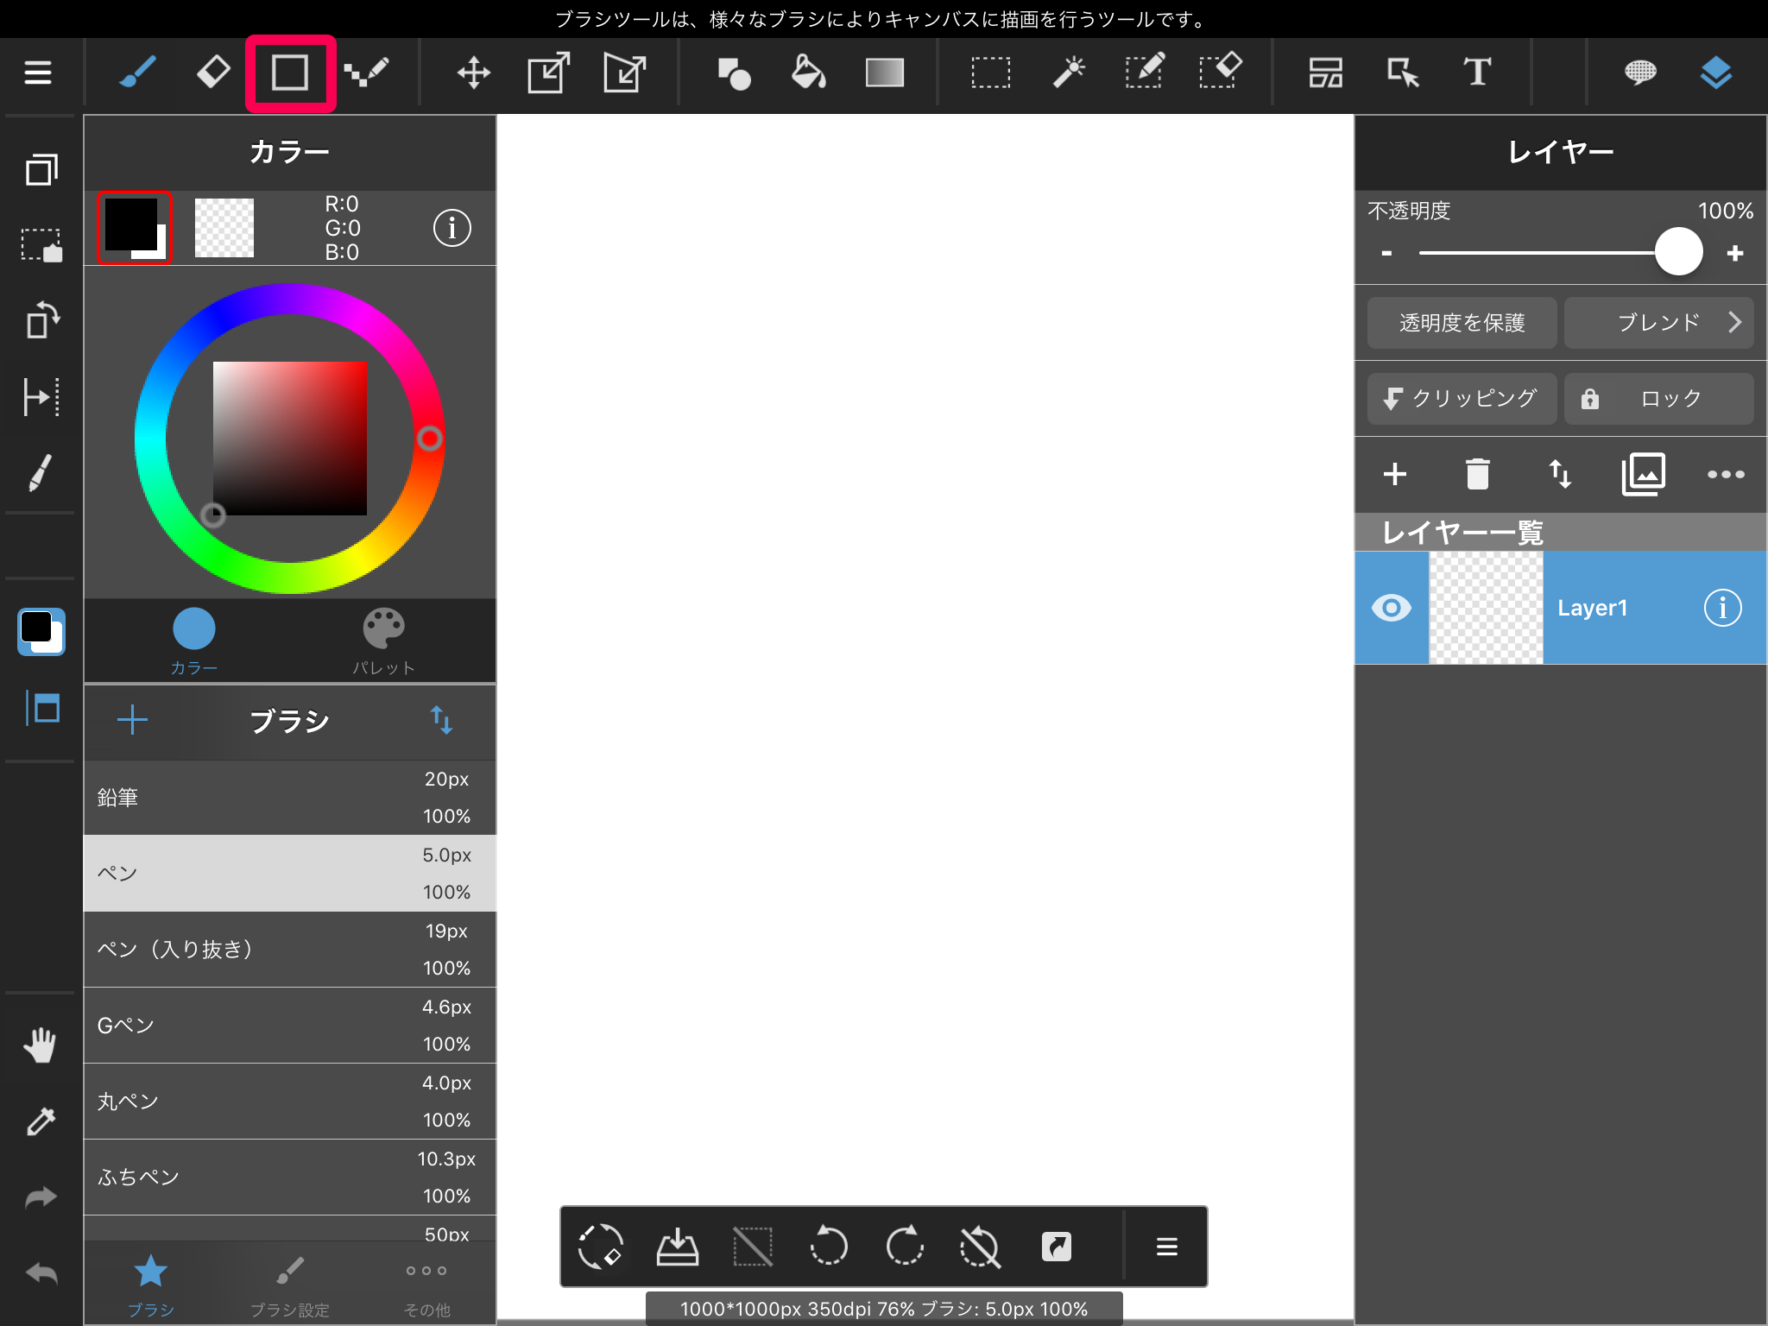Click the Undo arrow in left sidebar
This screenshot has width=1768, height=1326.
pyautogui.click(x=41, y=1273)
